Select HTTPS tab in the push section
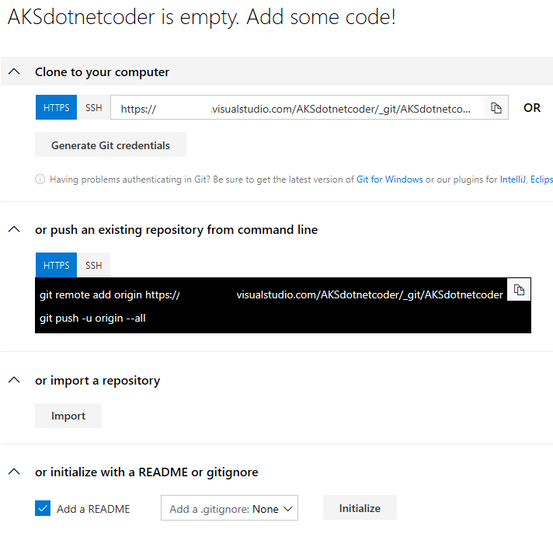Screen dimensions: 553x533 tap(56, 265)
